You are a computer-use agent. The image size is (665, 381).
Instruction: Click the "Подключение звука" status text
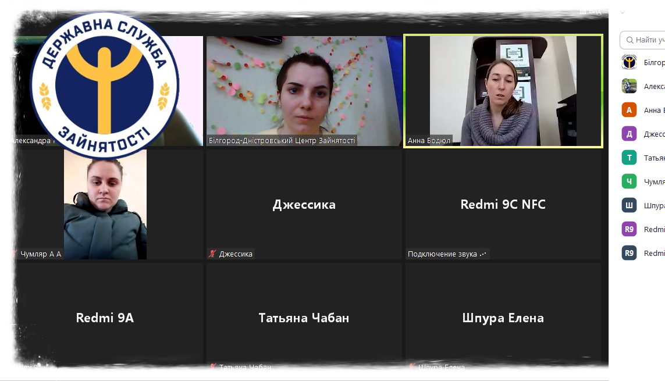coord(442,254)
